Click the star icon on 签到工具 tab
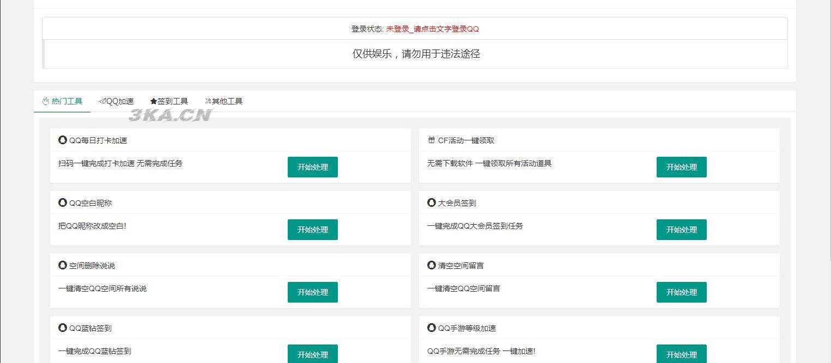 (153, 101)
